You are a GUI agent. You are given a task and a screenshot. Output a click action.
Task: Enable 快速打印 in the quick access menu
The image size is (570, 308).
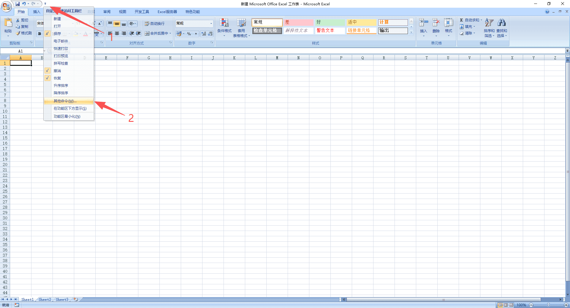(69, 48)
